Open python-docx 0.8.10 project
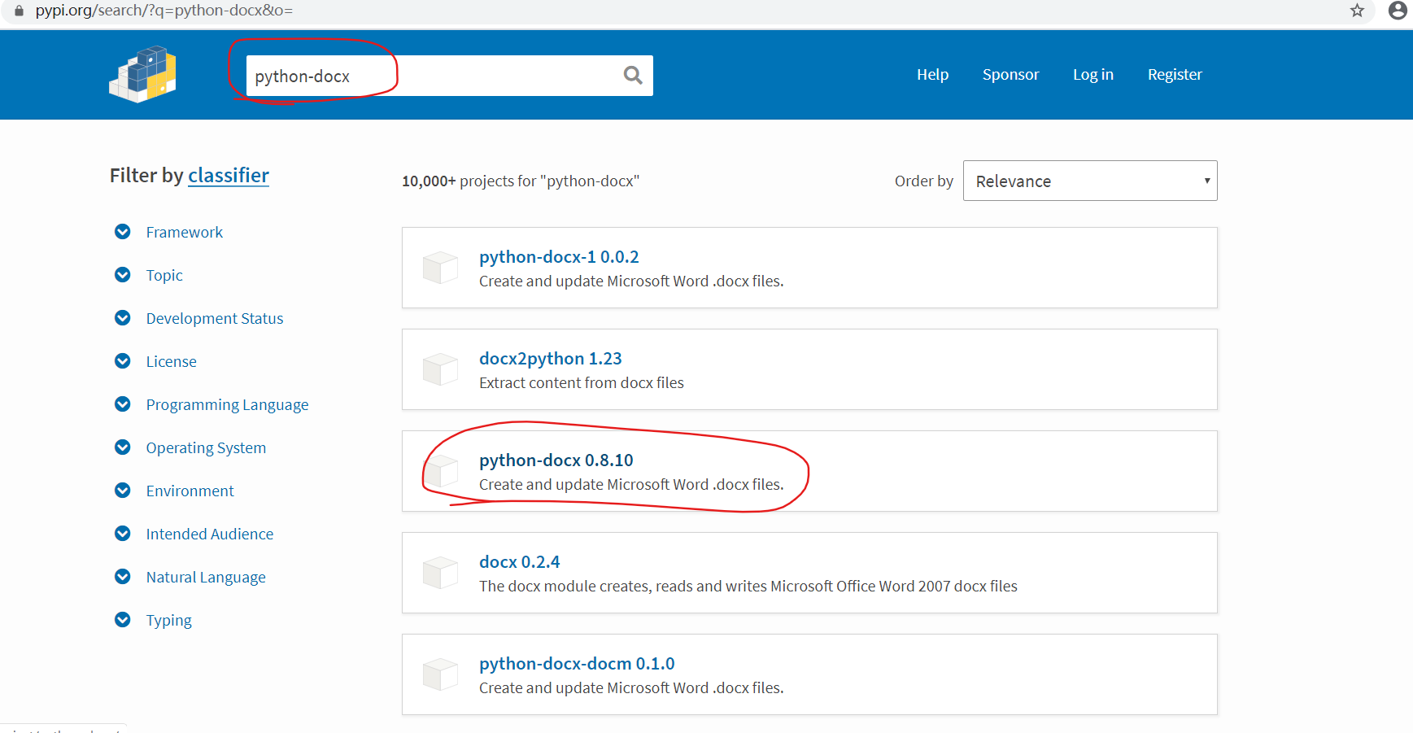1413x733 pixels. (x=556, y=460)
